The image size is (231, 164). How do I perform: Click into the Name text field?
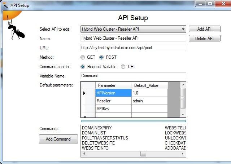pyautogui.click(x=133, y=38)
